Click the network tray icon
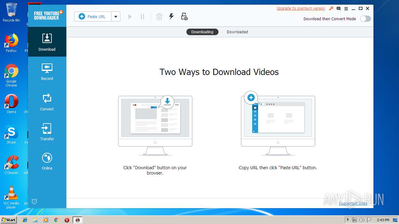This screenshot has width=399, height=224. [354, 220]
